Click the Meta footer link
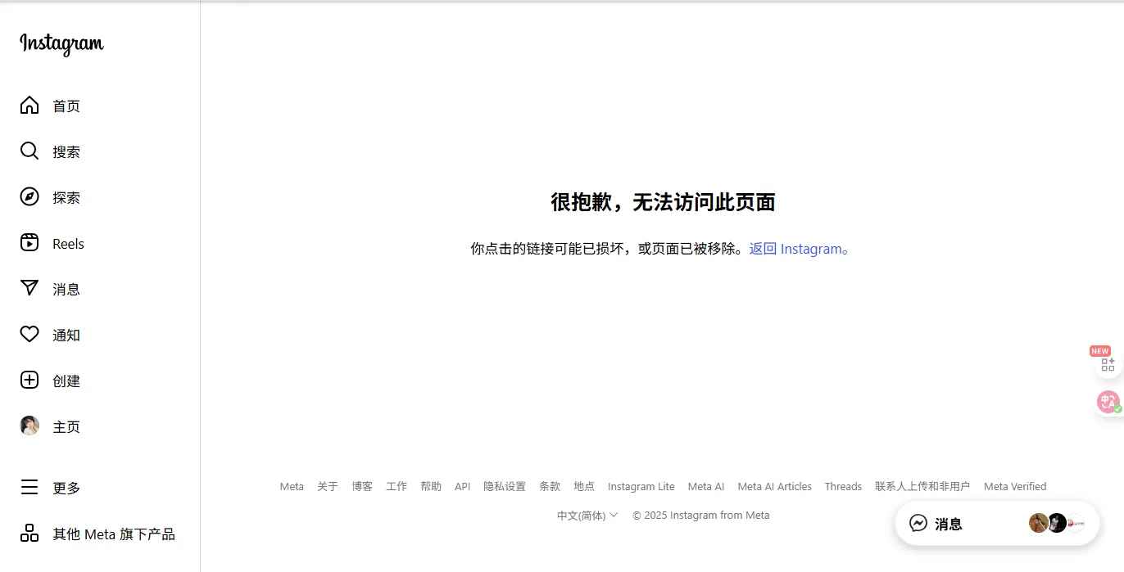1124x572 pixels. click(x=292, y=486)
